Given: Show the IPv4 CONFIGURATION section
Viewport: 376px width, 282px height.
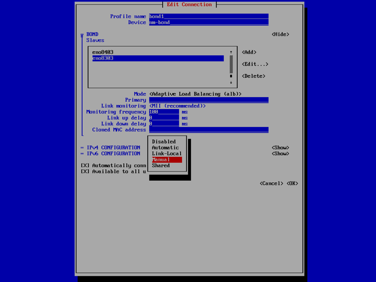Looking at the screenshot, I should (280, 148).
